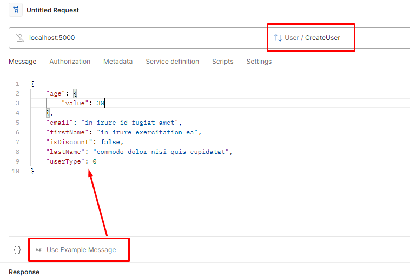Open the Metadata tab
Viewport: 410px width, 278px height.
point(118,62)
